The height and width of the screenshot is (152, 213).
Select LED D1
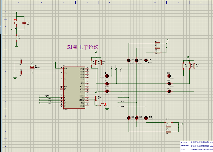pos(107,76)
